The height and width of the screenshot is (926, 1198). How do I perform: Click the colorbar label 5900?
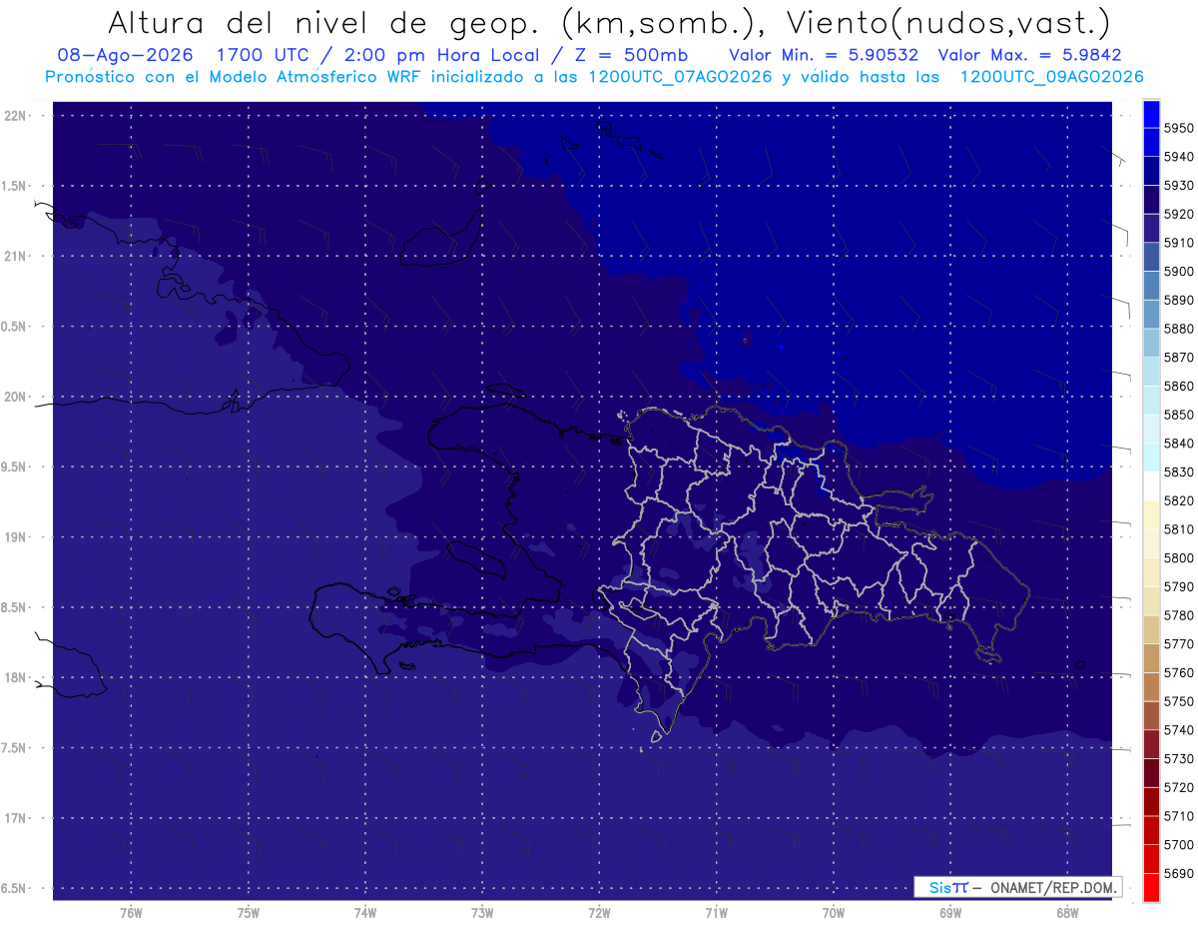pyautogui.click(x=1179, y=271)
